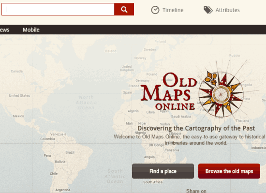Click Argentina on the background map
The image size is (266, 193).
[63, 190]
